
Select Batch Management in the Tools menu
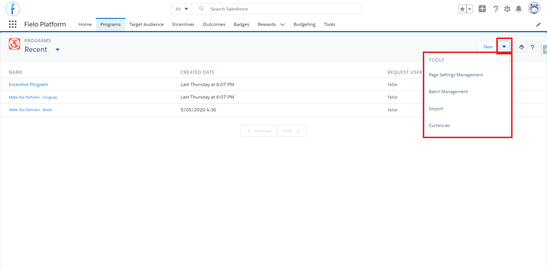tap(448, 92)
